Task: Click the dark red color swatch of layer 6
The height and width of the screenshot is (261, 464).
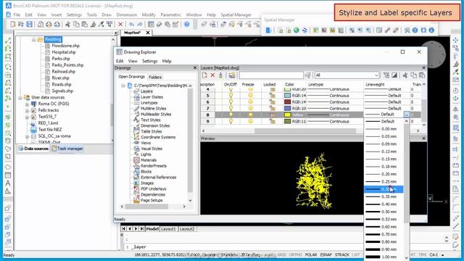Action: [287, 102]
